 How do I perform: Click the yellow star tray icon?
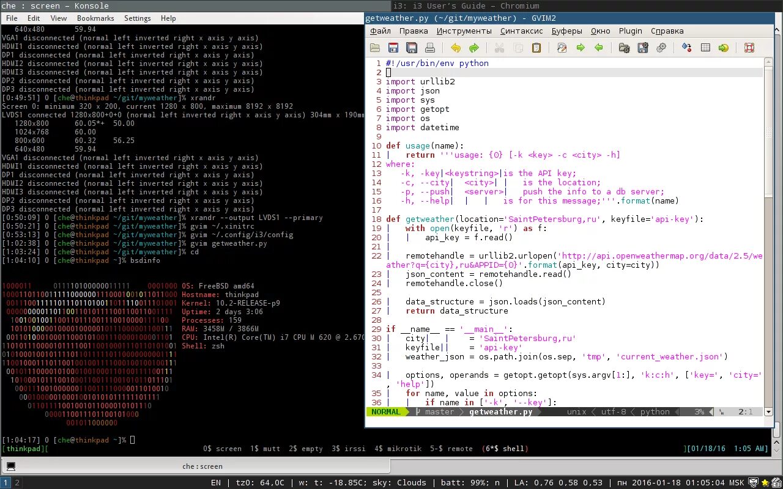pos(765,483)
